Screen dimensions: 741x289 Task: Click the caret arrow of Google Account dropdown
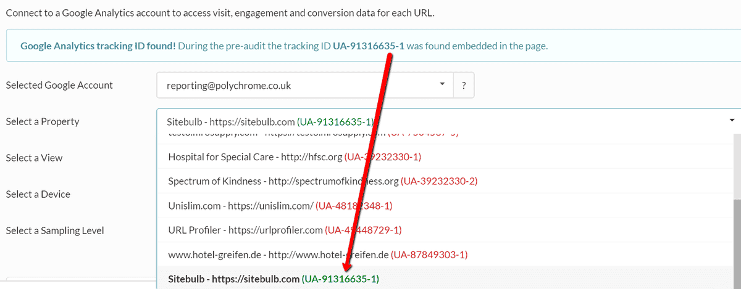(x=442, y=84)
